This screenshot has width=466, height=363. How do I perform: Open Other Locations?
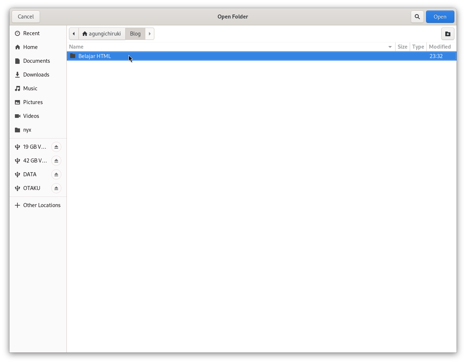click(38, 205)
